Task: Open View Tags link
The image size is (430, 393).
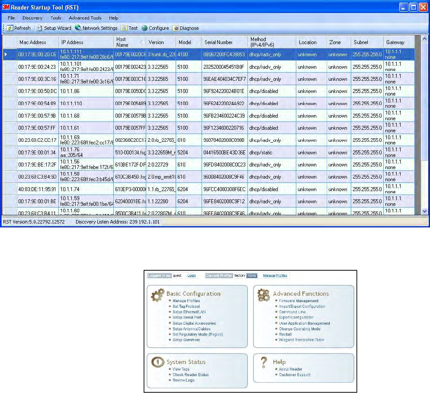Action: point(181,369)
